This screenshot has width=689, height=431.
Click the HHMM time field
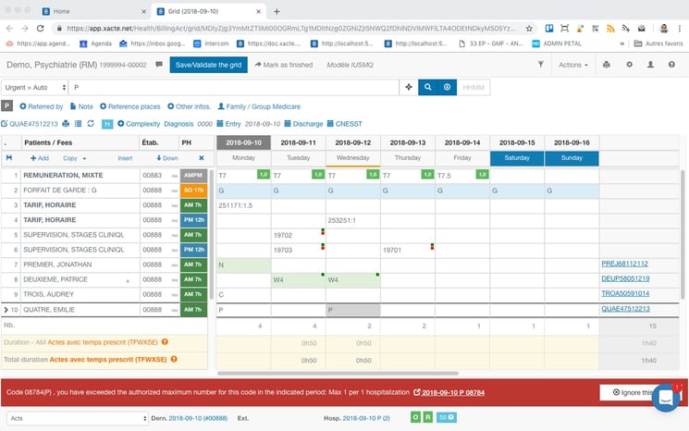point(474,88)
